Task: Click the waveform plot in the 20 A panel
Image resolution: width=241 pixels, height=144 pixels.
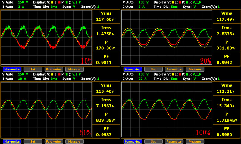Action: pyautogui.click(x=167, y=109)
